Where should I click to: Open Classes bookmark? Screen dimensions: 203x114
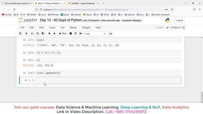[x=88, y=15]
